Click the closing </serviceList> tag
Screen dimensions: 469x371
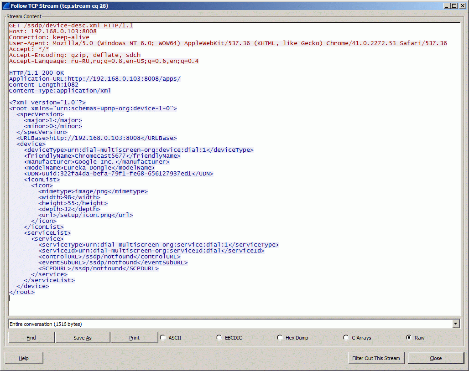pos(49,280)
